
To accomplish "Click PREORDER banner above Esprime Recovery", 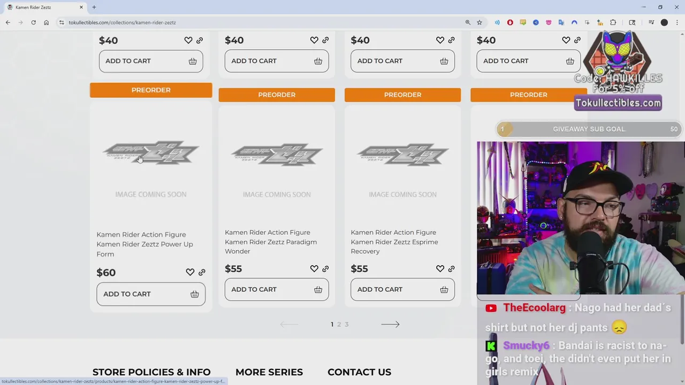I will 402,95.
